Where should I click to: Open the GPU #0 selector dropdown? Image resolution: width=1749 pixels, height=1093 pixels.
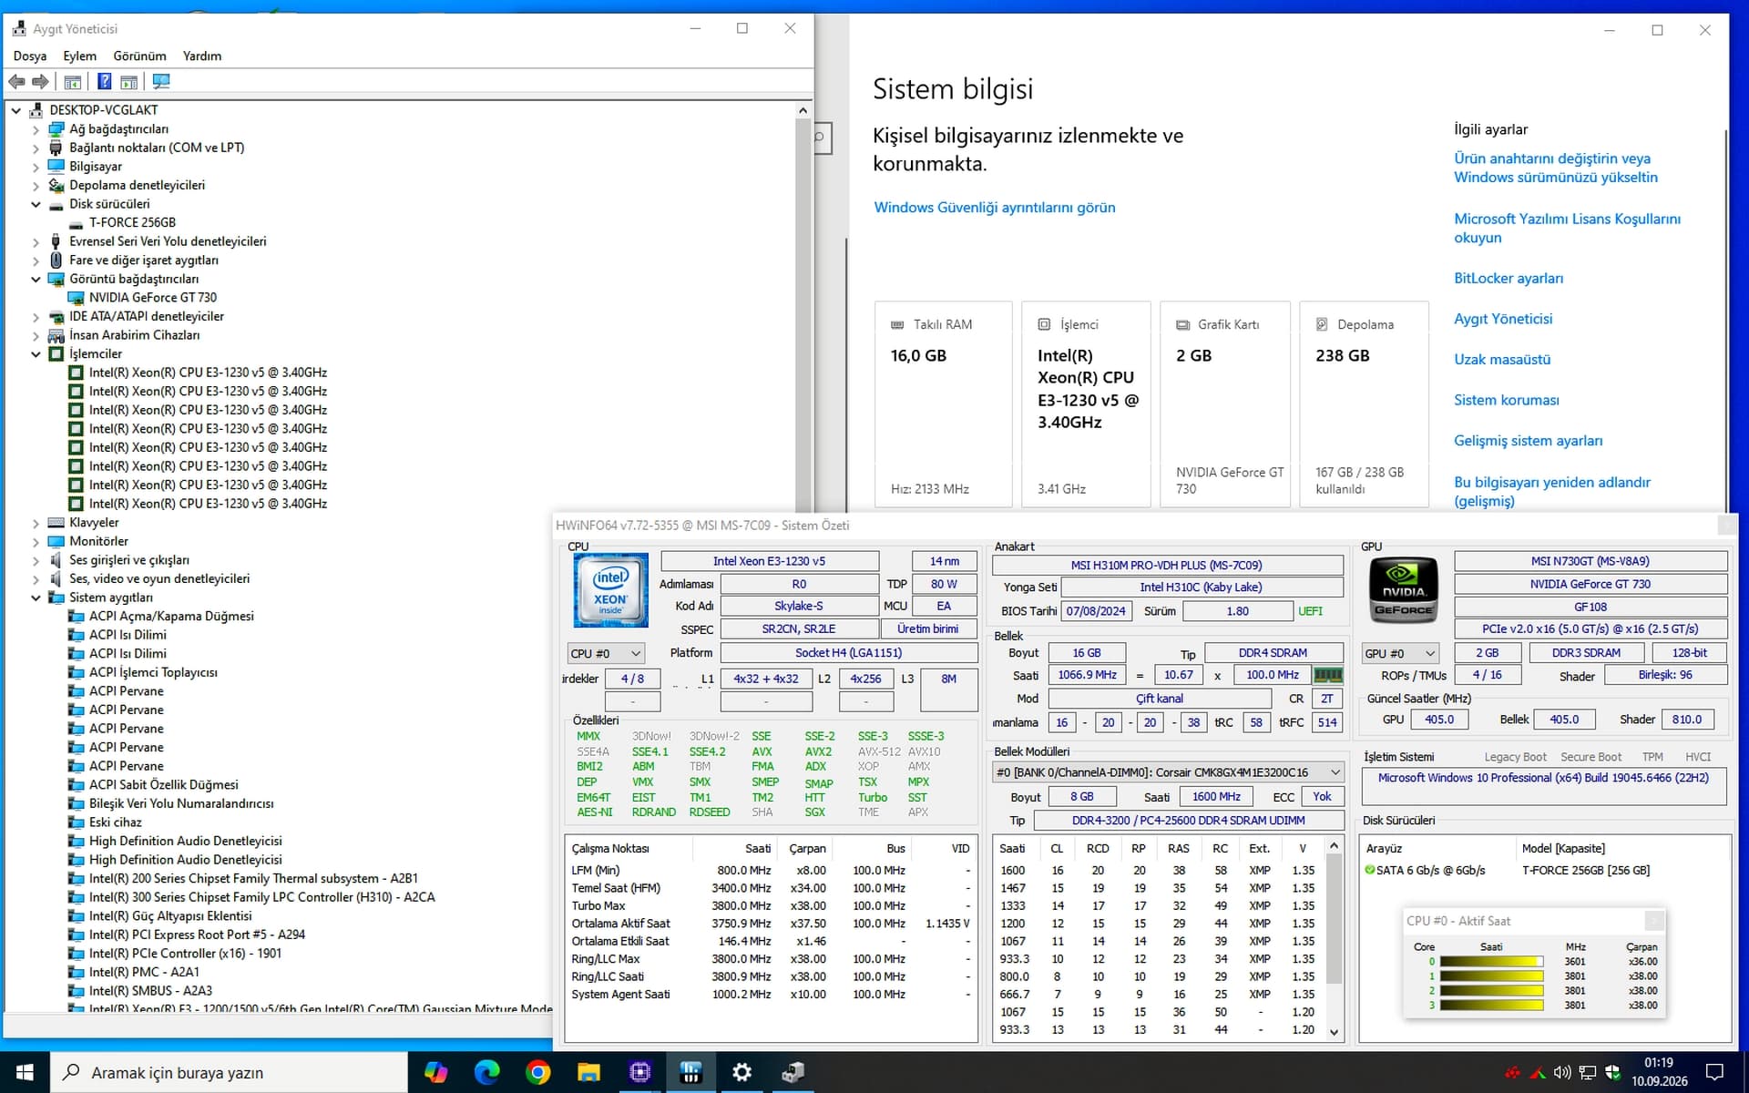(x=1400, y=654)
